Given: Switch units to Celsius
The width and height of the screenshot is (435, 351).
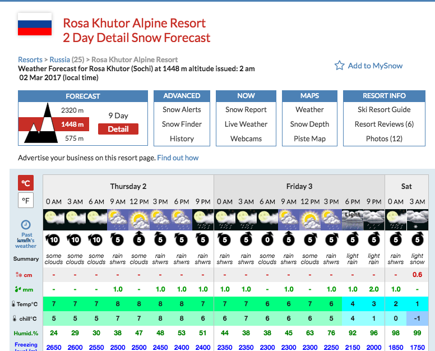Looking at the screenshot, I should (26, 183).
